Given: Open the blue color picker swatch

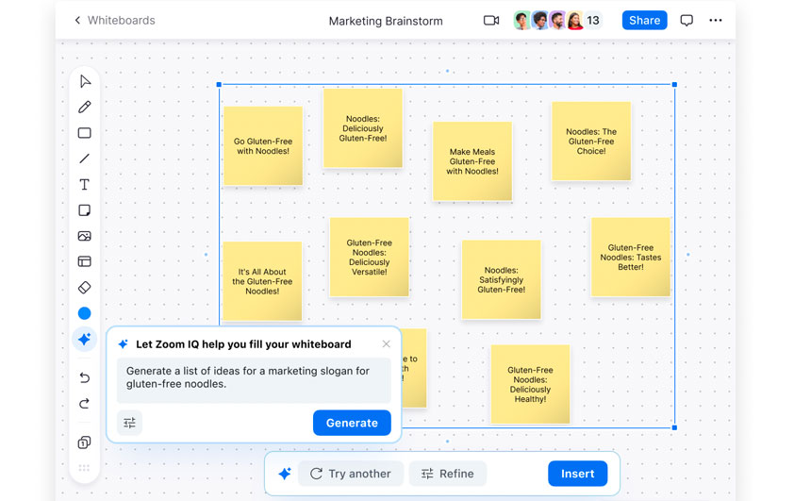Looking at the screenshot, I should [85, 313].
